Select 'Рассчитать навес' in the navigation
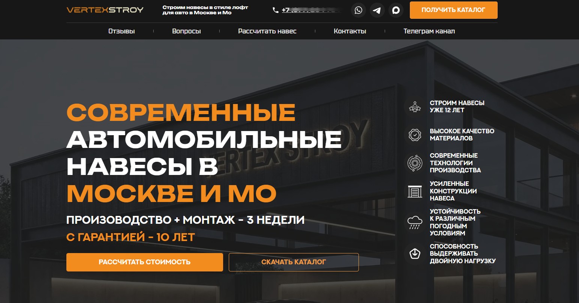The height and width of the screenshot is (303, 579). click(x=267, y=31)
